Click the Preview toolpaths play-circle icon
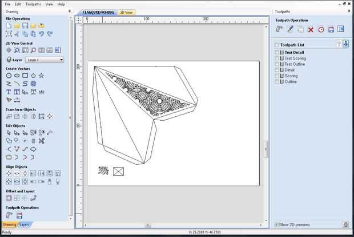Screen dimensions: 354x237 point(321,29)
